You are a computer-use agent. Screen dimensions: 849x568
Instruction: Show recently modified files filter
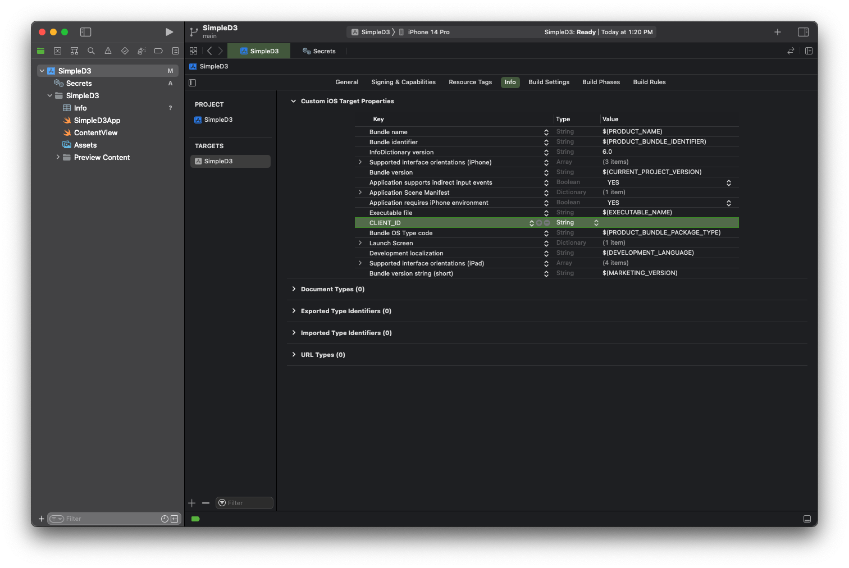pyautogui.click(x=165, y=519)
